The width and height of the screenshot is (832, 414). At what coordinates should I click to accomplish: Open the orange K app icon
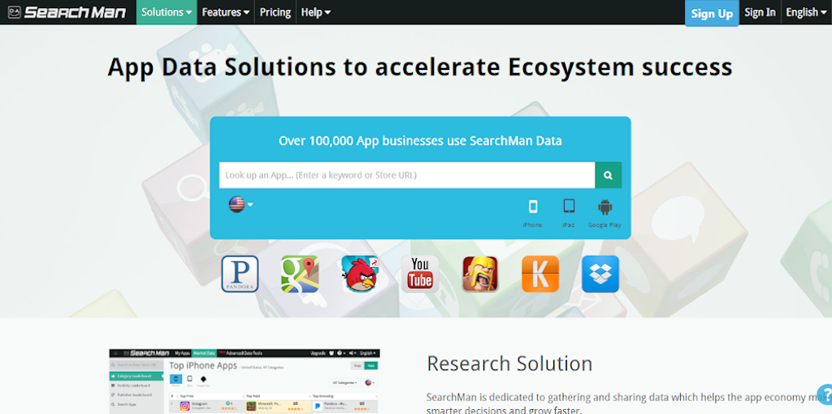(x=540, y=274)
